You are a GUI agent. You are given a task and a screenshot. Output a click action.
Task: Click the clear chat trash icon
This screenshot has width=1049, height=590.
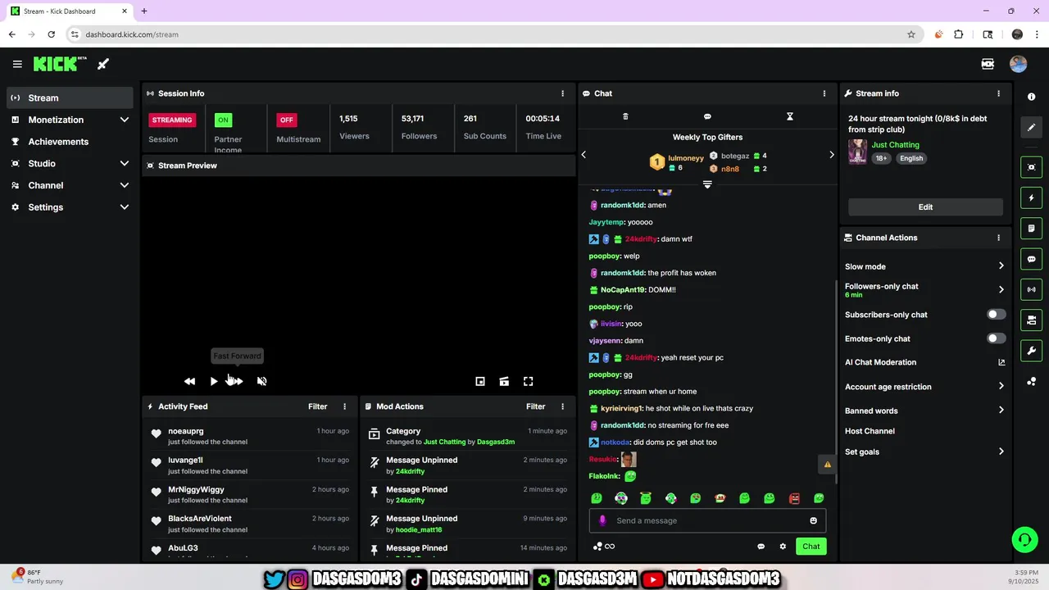(625, 116)
